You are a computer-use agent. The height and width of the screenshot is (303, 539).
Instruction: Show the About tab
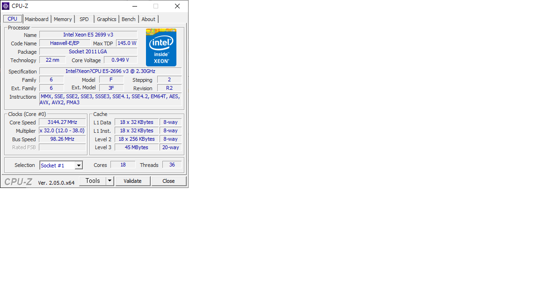(x=148, y=19)
